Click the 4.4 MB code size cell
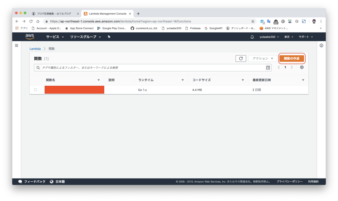This screenshot has height=201, width=338. coord(197,90)
